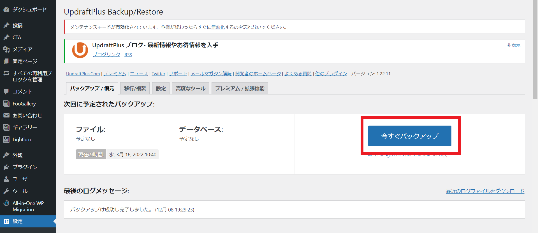Open the プレミアム link in link row
This screenshot has height=233, width=538.
click(115, 74)
